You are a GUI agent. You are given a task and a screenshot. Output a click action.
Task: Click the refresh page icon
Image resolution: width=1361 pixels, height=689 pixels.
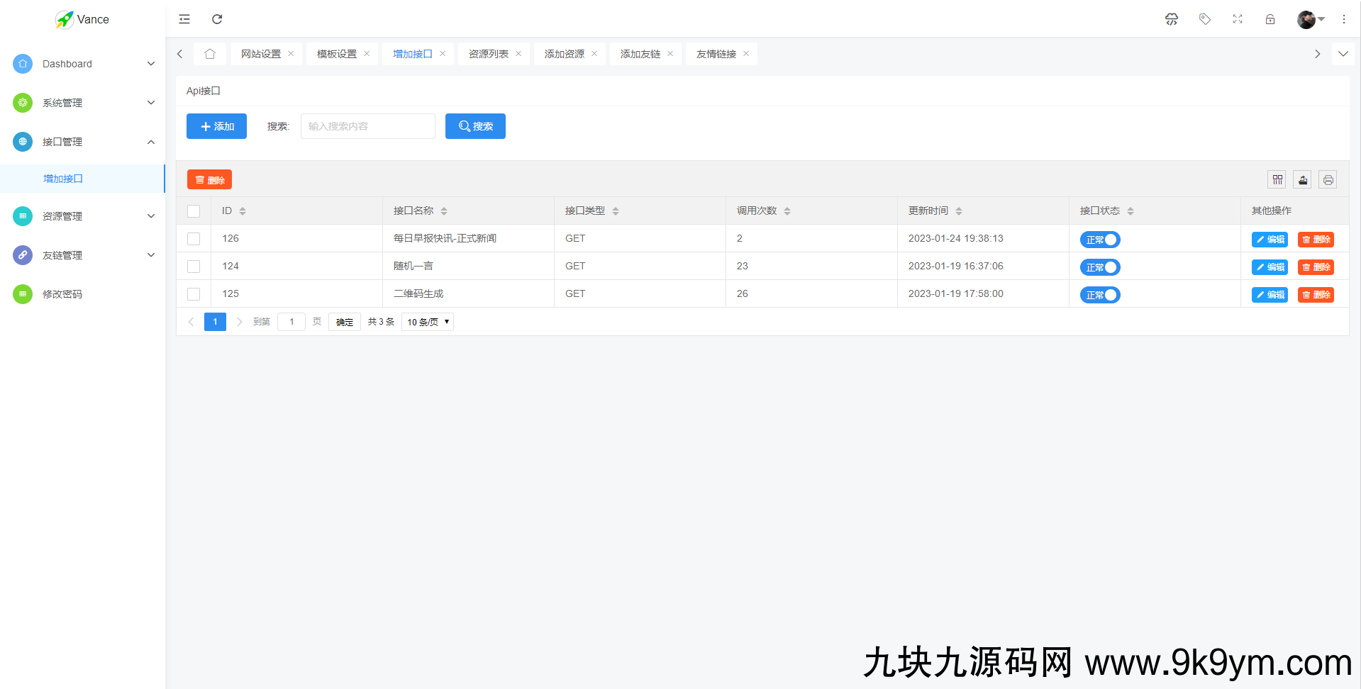(x=217, y=19)
